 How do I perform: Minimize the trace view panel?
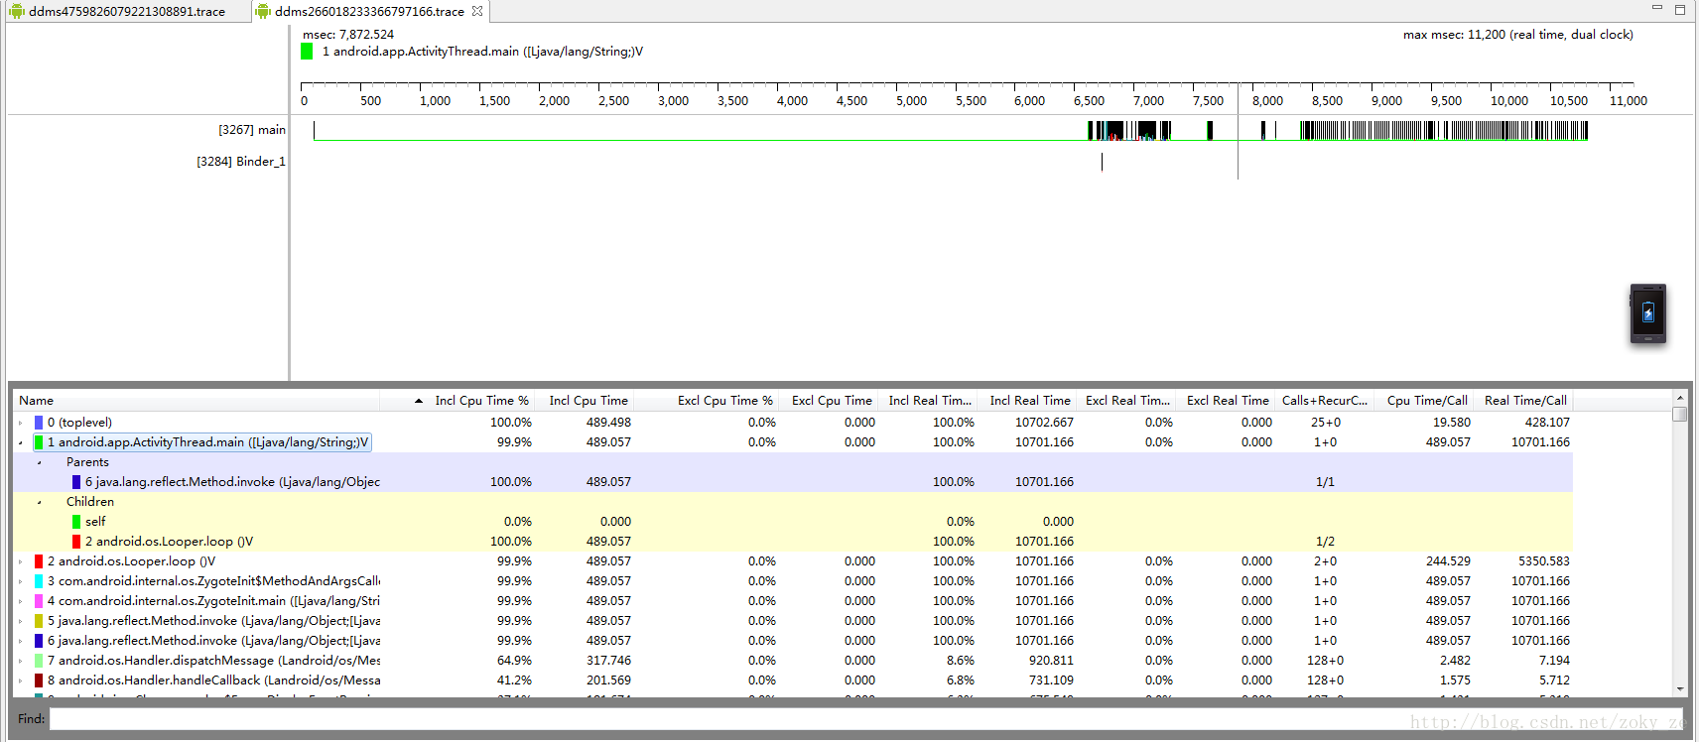coord(1656,9)
